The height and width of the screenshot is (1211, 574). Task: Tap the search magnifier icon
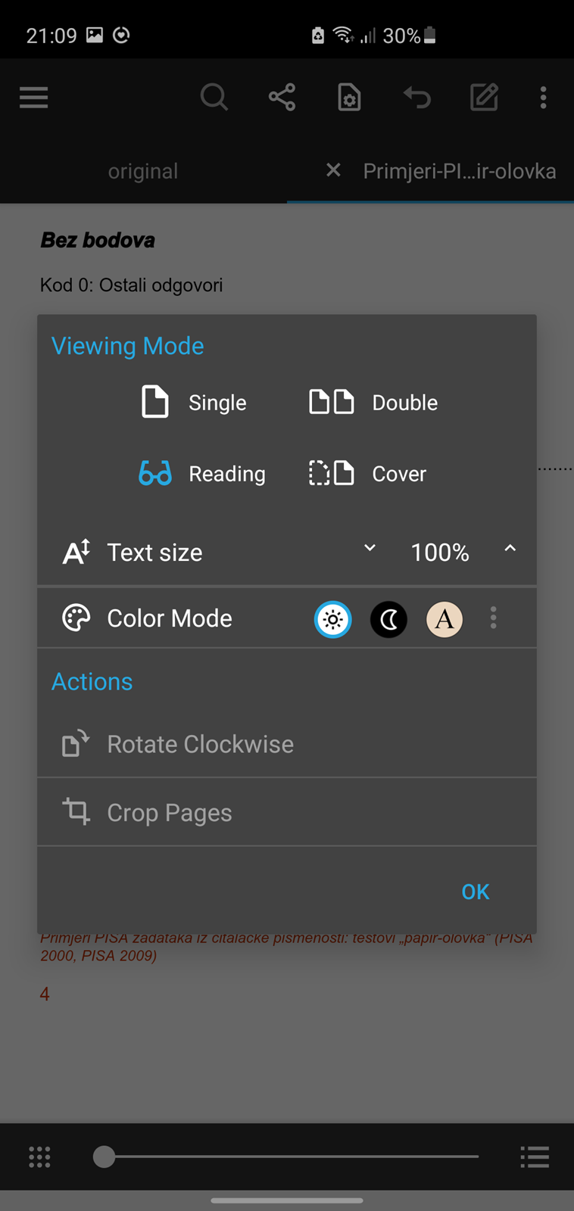point(214,98)
